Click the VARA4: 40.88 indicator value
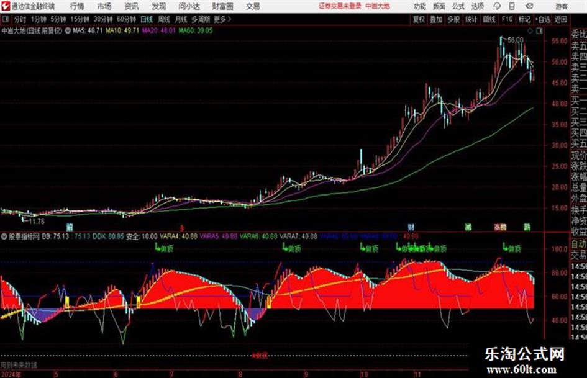This screenshot has height=378, width=587. tap(178, 236)
